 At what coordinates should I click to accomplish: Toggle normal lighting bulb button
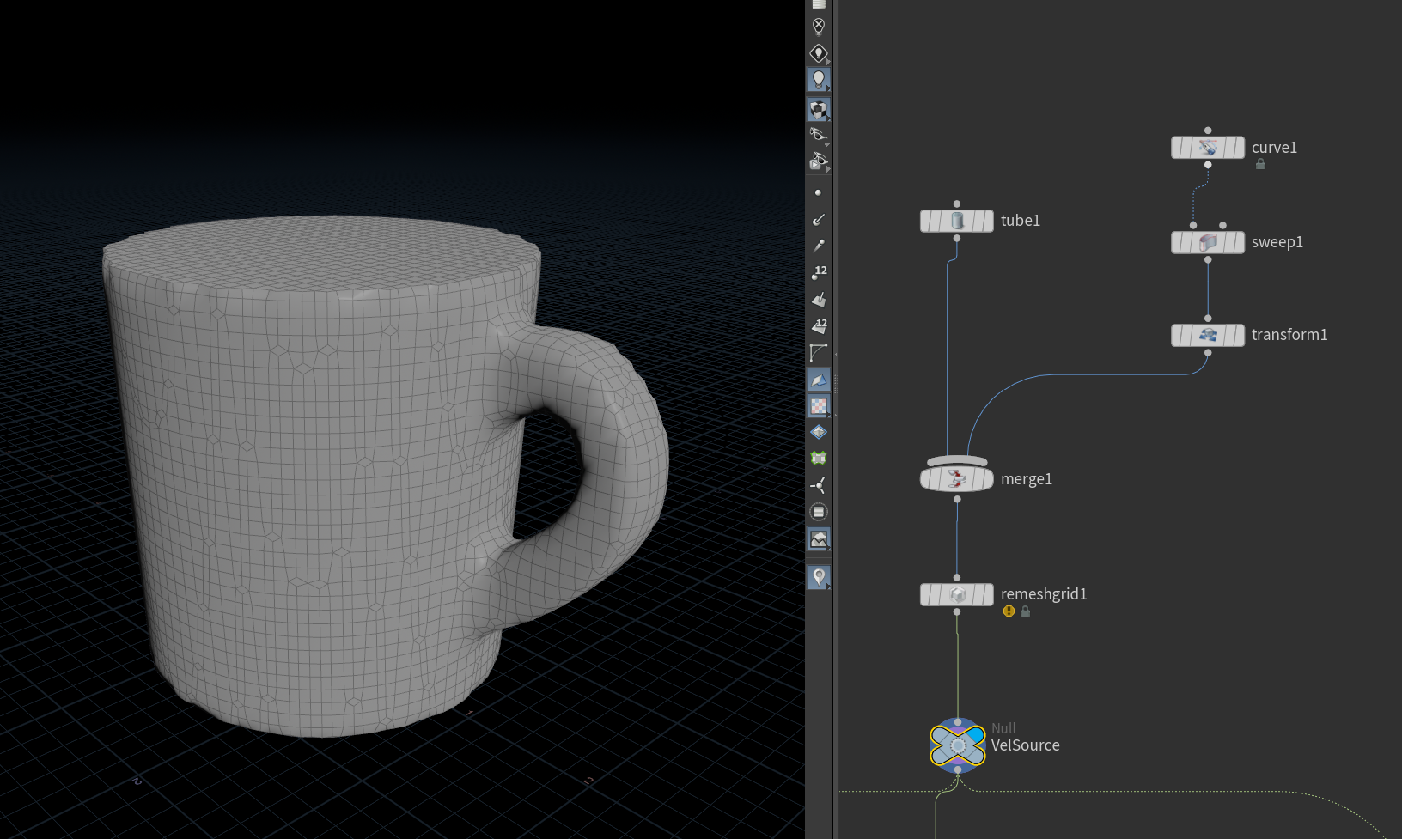click(x=818, y=80)
